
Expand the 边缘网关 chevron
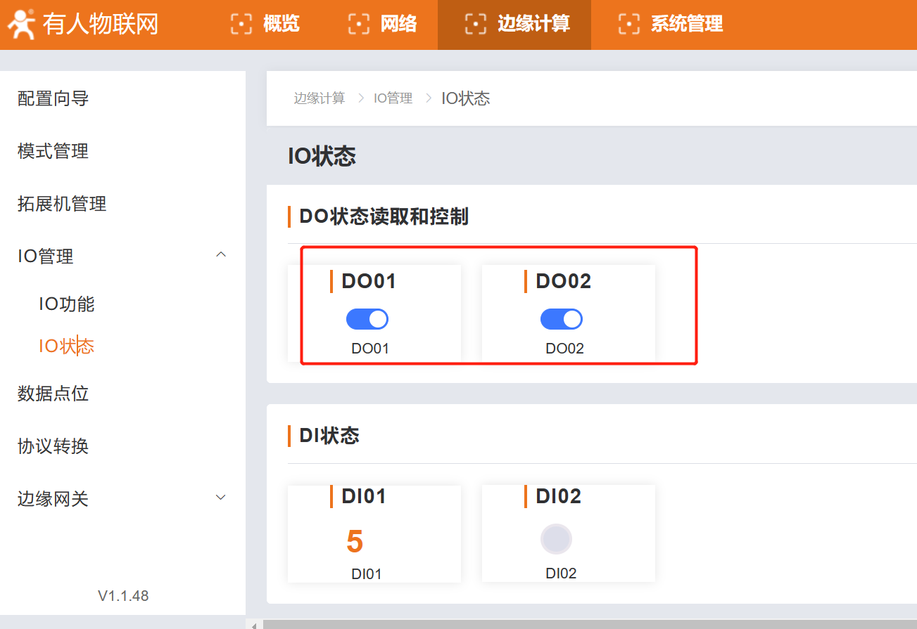click(221, 498)
